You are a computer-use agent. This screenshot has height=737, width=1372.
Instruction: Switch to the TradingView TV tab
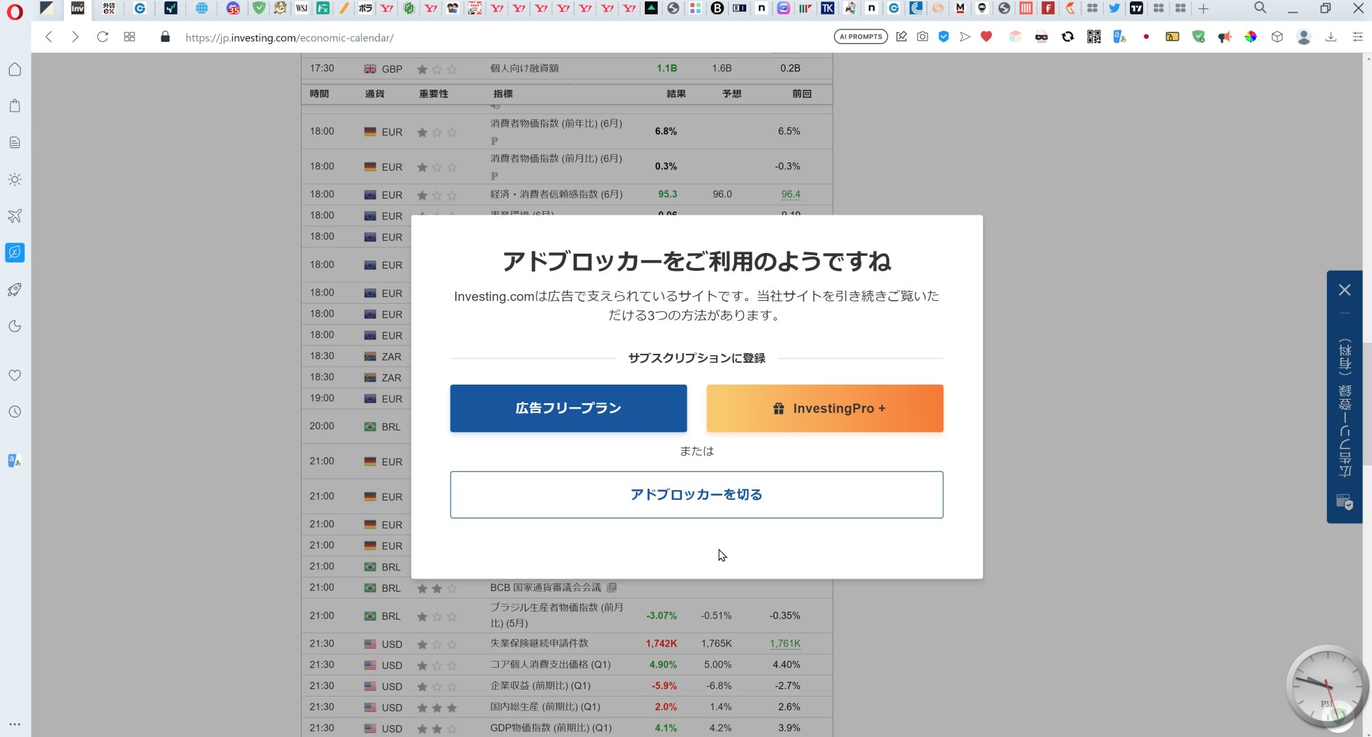point(1136,8)
